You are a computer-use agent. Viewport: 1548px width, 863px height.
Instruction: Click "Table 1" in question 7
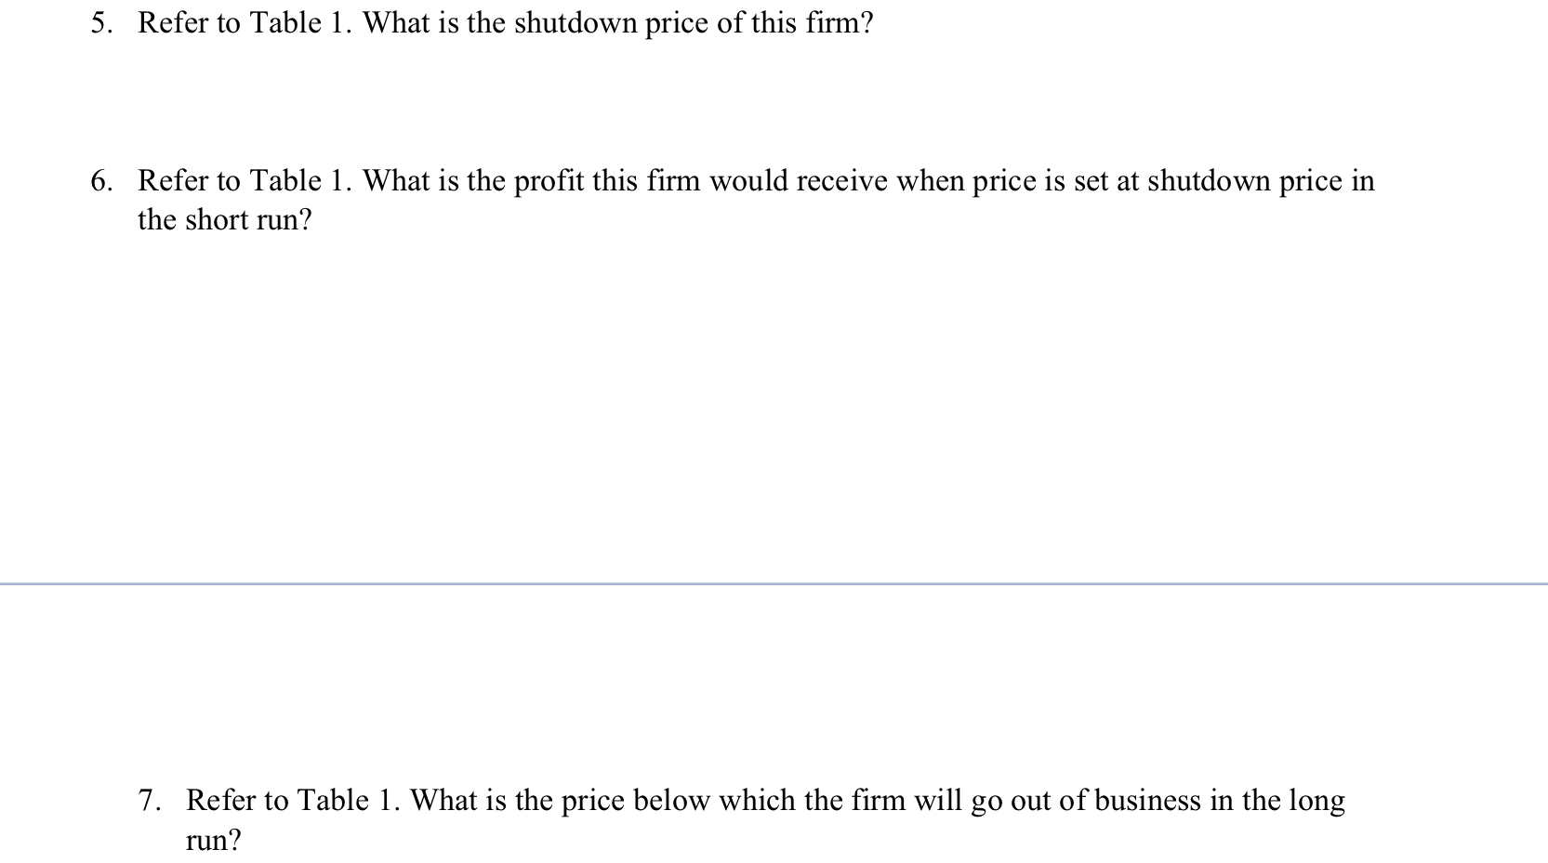(x=349, y=800)
